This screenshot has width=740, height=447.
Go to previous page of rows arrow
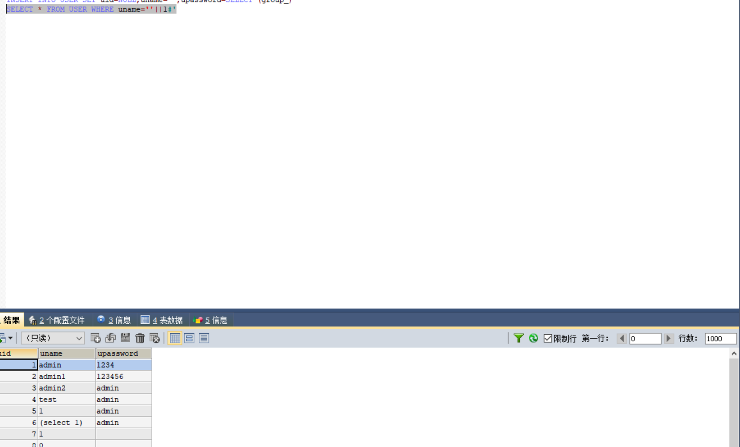[x=622, y=338]
